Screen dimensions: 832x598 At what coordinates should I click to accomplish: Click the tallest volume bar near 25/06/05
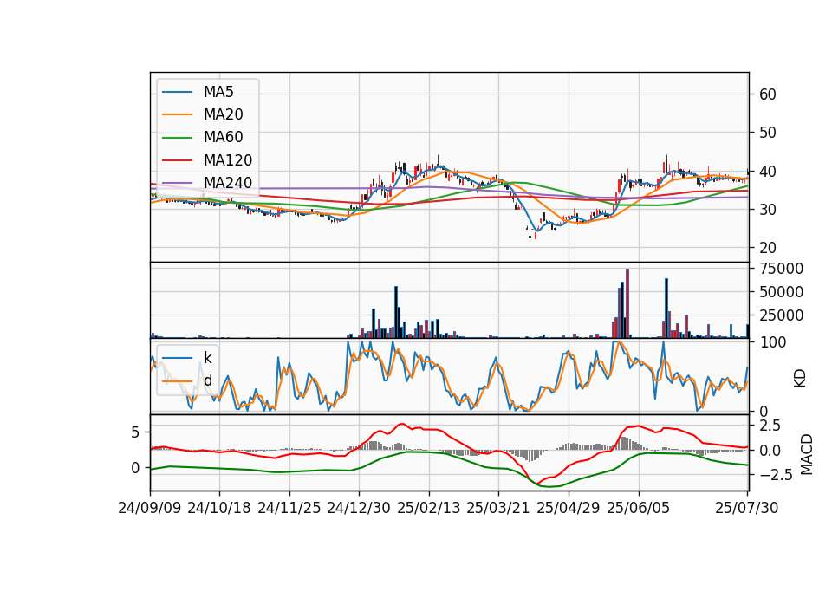[x=627, y=303]
